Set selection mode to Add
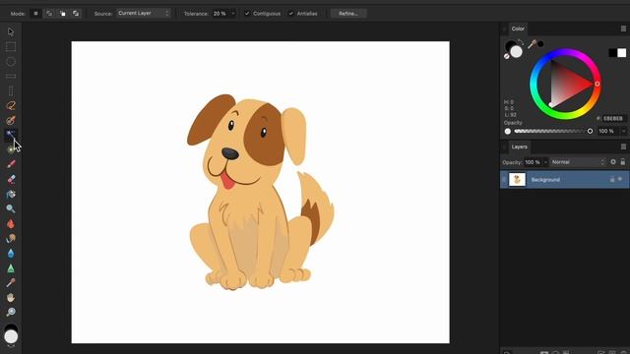The width and height of the screenshot is (630, 354). pyautogui.click(x=49, y=13)
